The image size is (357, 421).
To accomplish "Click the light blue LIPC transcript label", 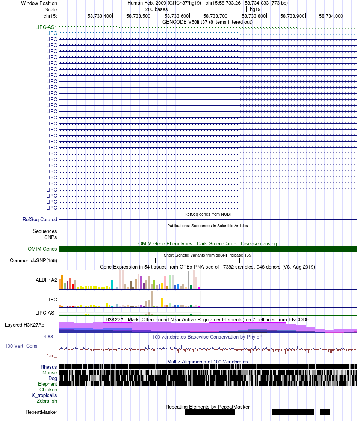I will 51,33.
